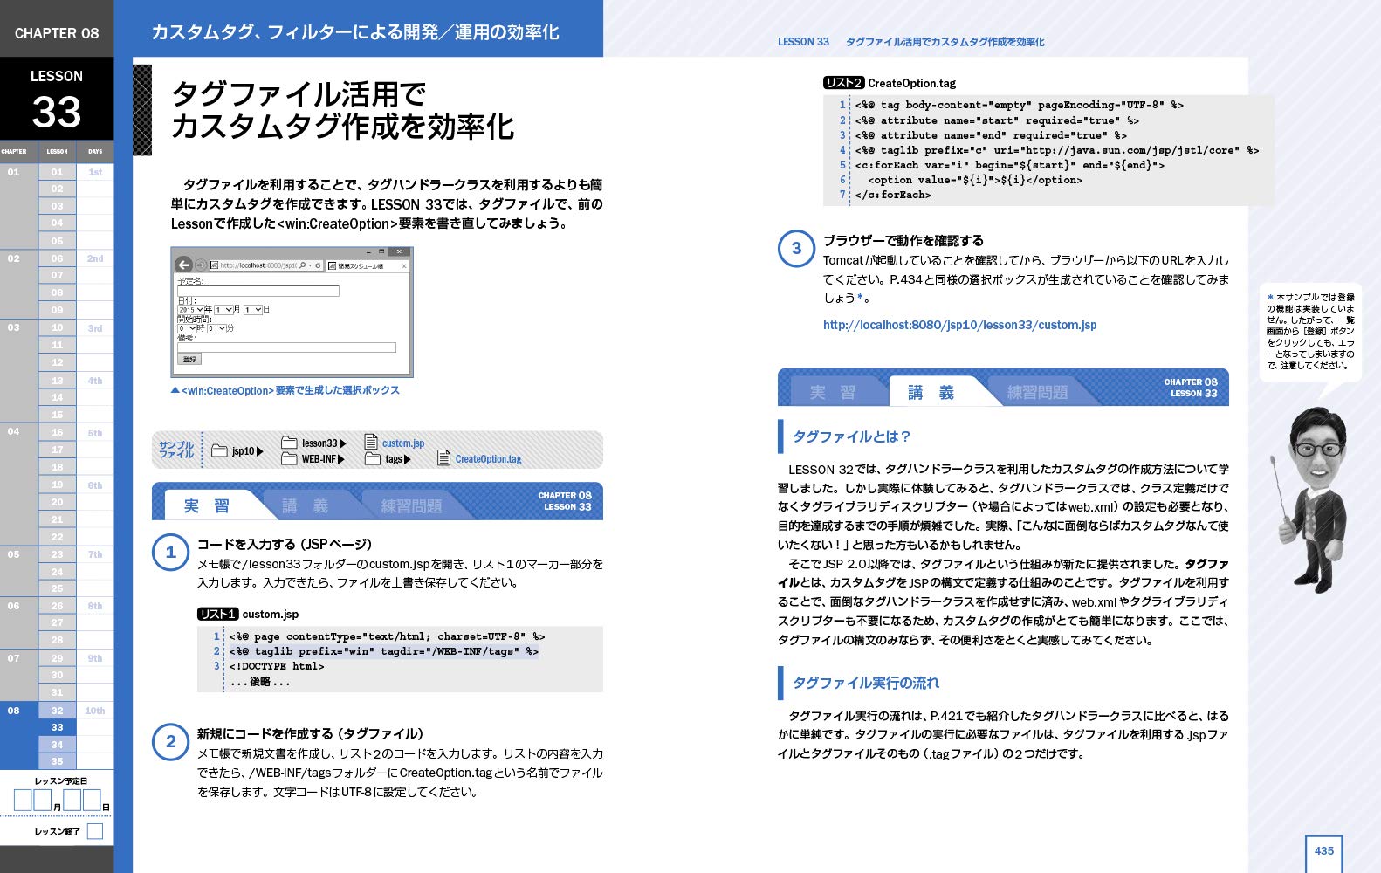The image size is (1381, 873).
Task: Click the taglib prefix="win" code line in custom.jsp
Action: coord(384,651)
